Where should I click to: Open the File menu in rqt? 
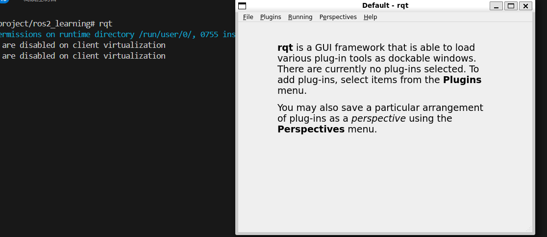(x=248, y=17)
